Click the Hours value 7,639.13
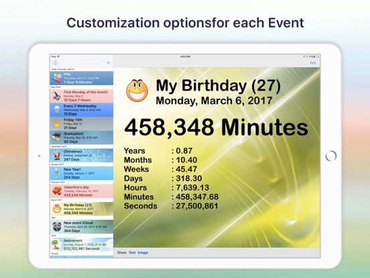This screenshot has width=370, height=278. 192,187
